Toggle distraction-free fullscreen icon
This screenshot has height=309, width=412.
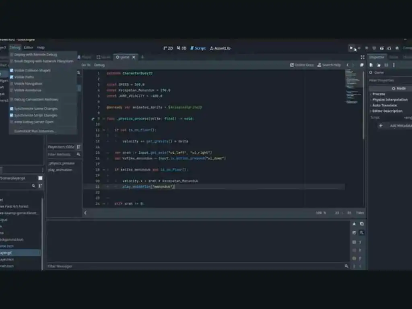tap(363, 57)
